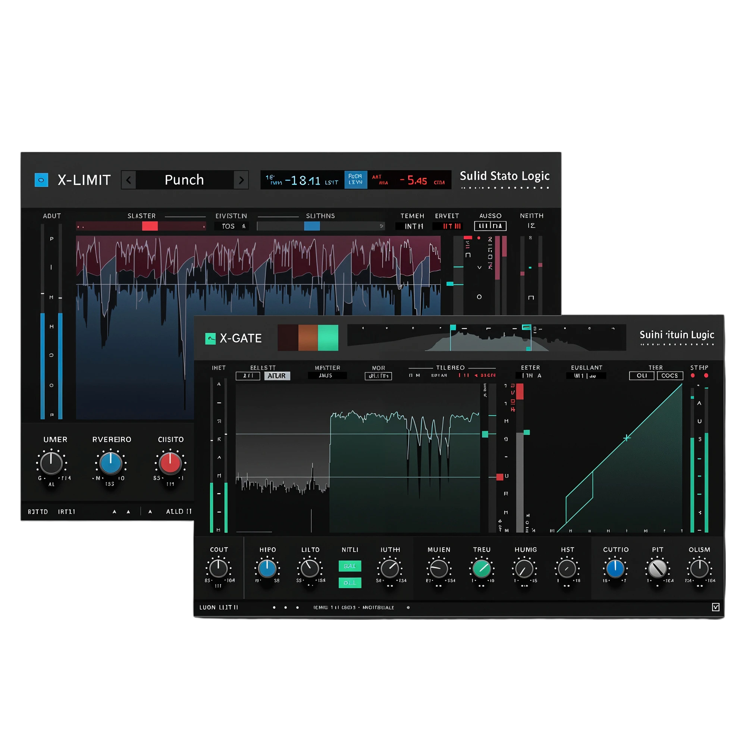The width and height of the screenshot is (746, 746).
Task: Click the MUIEN knob
Action: (439, 569)
